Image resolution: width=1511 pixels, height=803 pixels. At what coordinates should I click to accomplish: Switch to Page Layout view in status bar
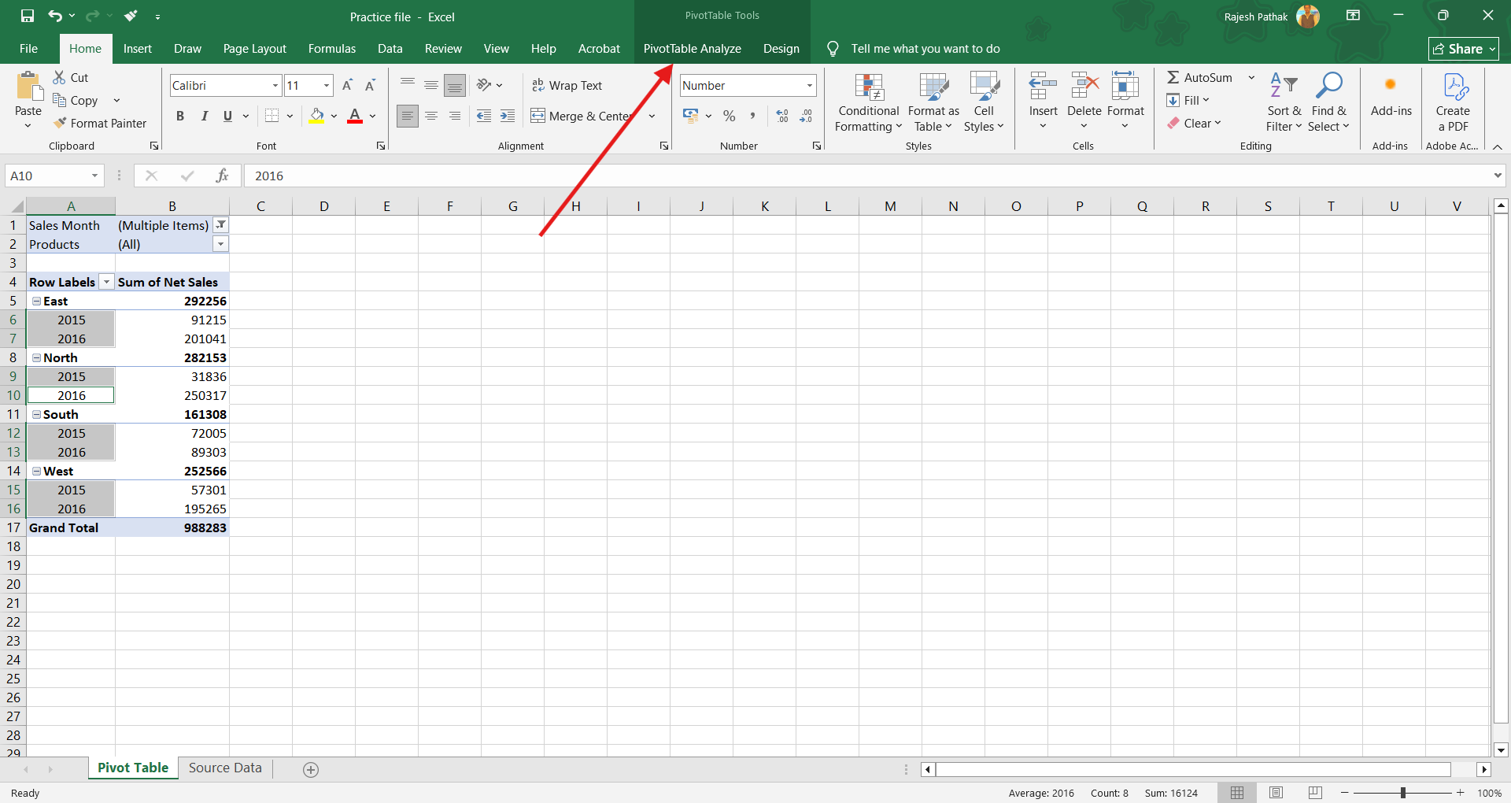(1276, 793)
